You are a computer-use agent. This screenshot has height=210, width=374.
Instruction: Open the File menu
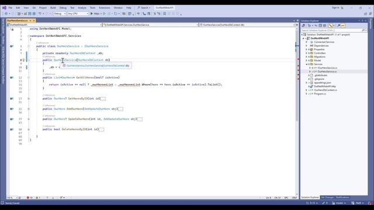[11, 8]
